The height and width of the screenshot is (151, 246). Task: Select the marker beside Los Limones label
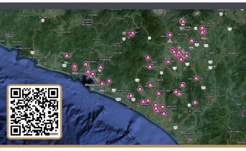click(196, 78)
